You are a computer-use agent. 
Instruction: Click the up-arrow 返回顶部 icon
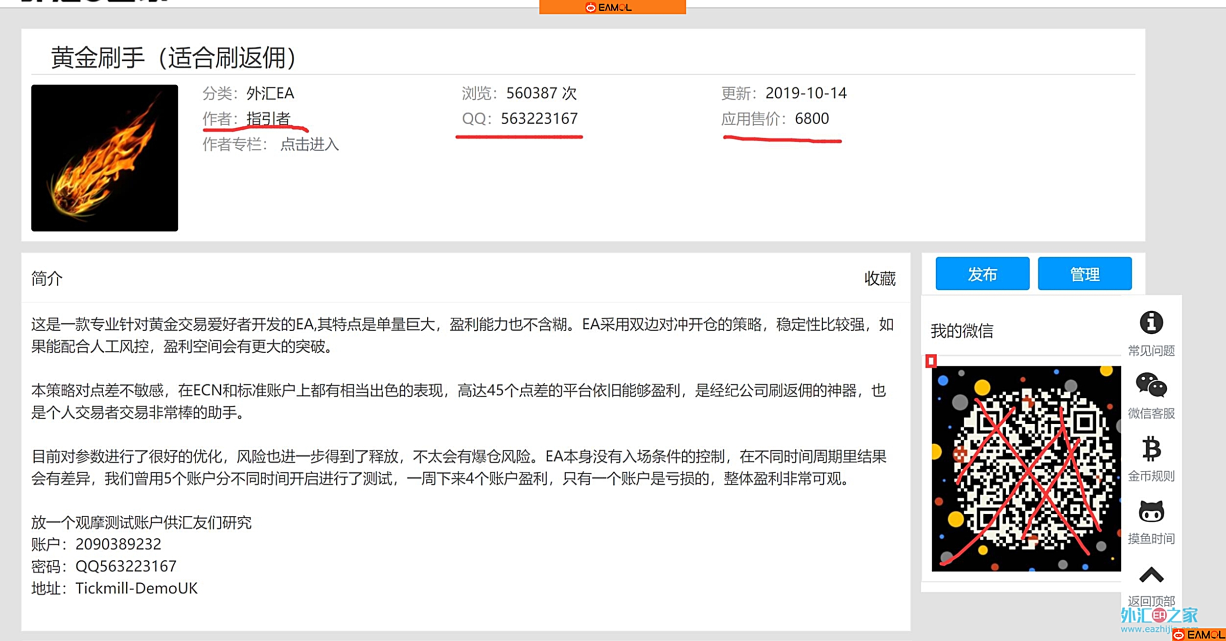pyautogui.click(x=1150, y=576)
